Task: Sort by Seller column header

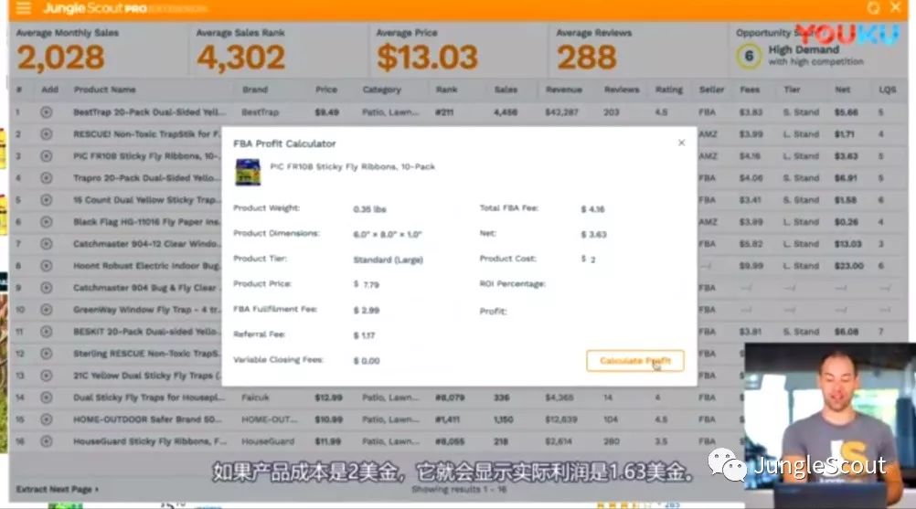Action: [x=711, y=90]
